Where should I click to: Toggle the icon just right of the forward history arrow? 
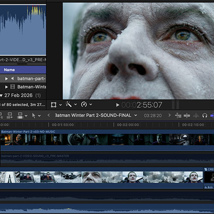(x=178, y=116)
